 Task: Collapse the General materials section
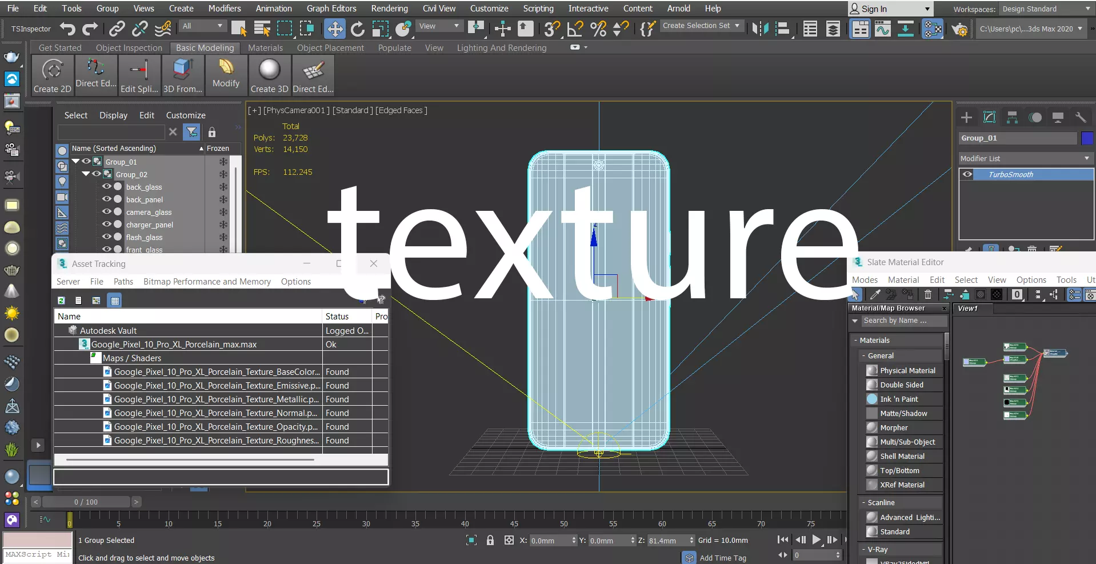[863, 355]
